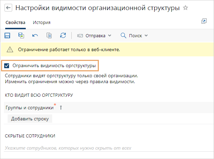This screenshot has width=214, height=159.
Task: Undo changes with the curved arrow icon
Action: [x=35, y=35]
